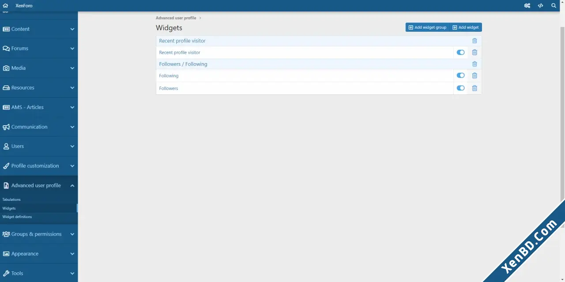565x282 pixels.
Task: Open the Appearance menu label
Action: [25, 254]
